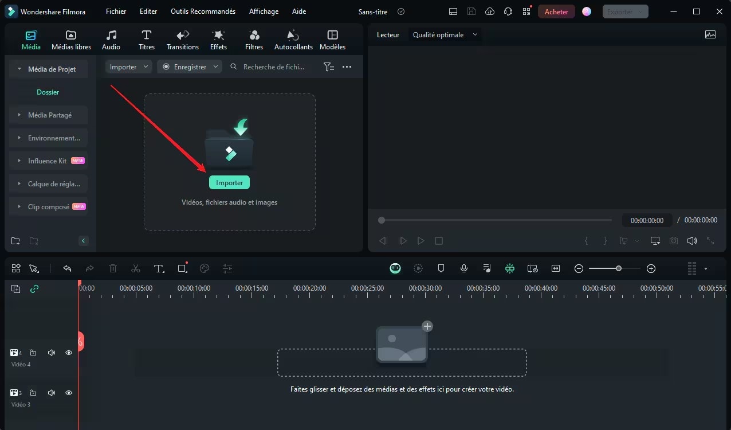The height and width of the screenshot is (430, 731).
Task: Click the marker shield icon
Action: (x=441, y=268)
